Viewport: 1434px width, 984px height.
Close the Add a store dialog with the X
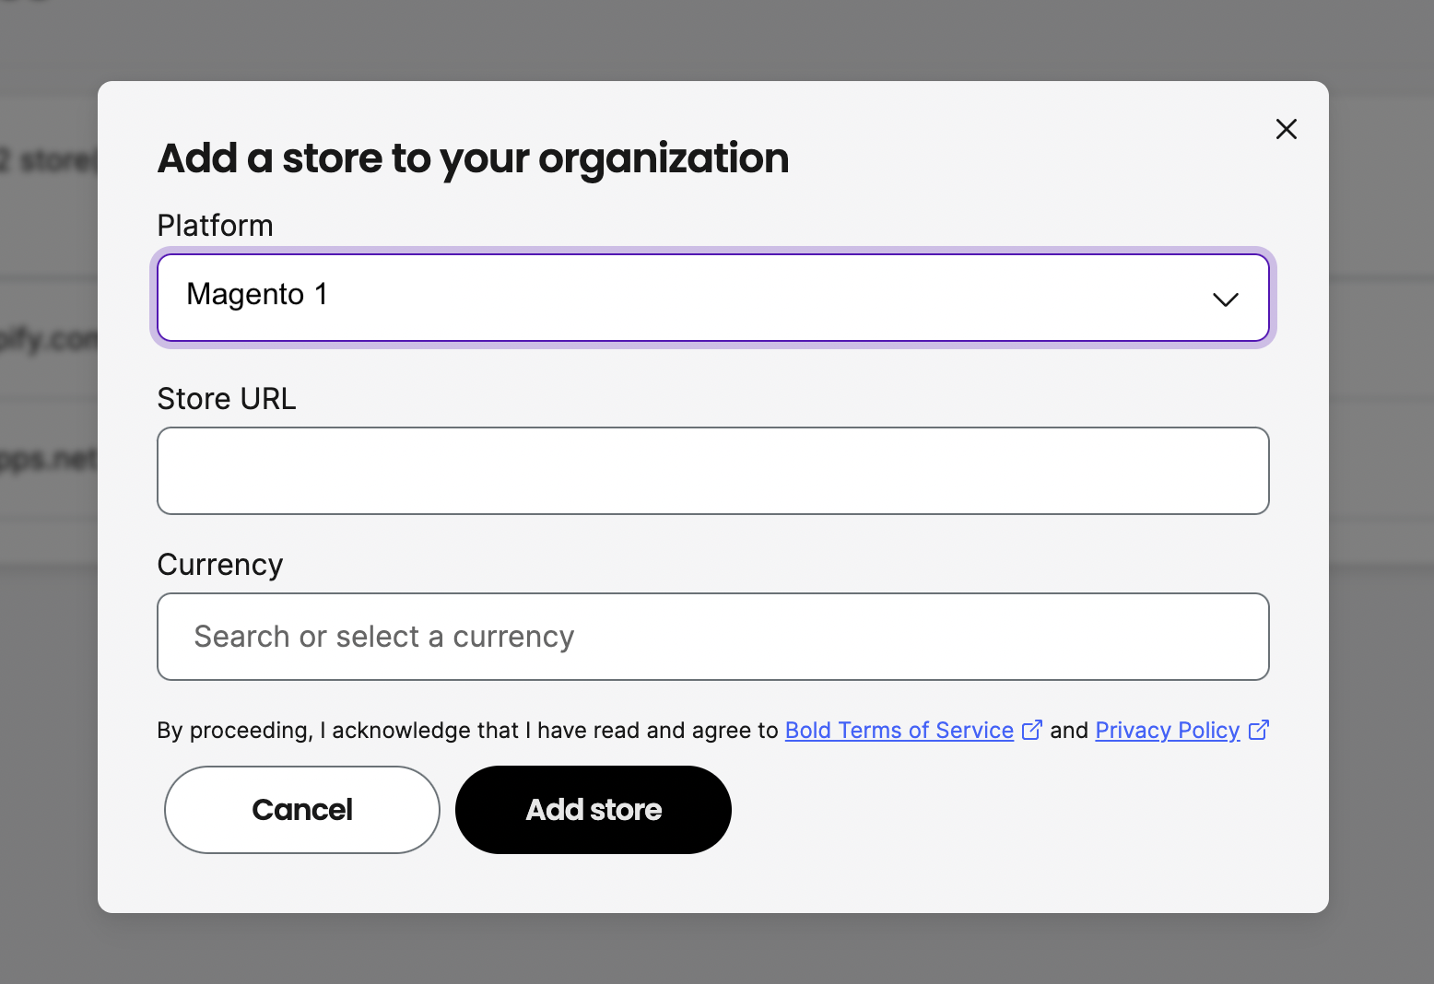(x=1286, y=129)
